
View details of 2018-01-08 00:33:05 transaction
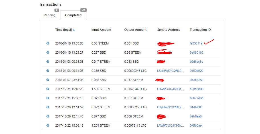coord(48,62)
